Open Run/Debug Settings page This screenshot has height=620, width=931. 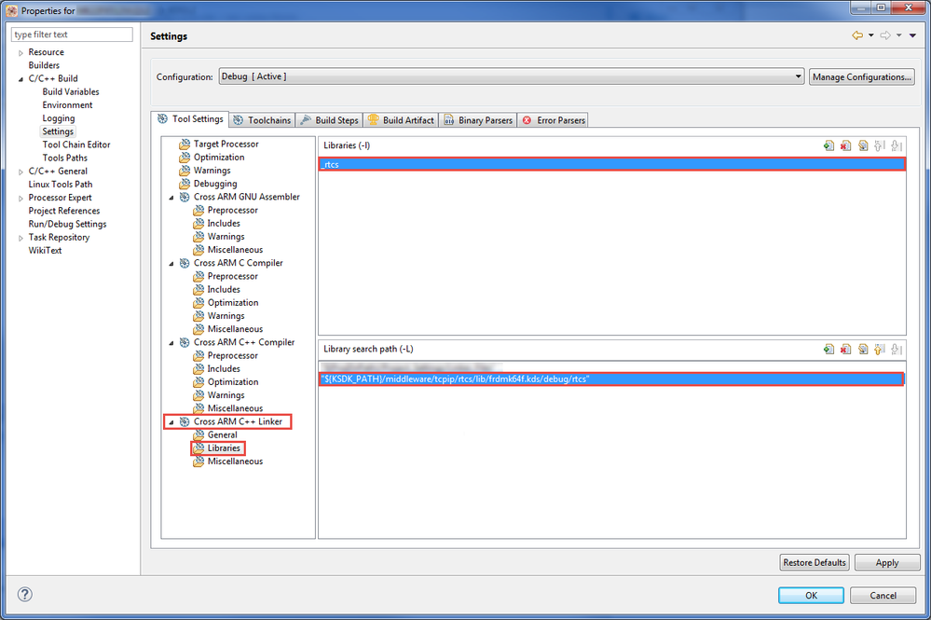(x=67, y=224)
